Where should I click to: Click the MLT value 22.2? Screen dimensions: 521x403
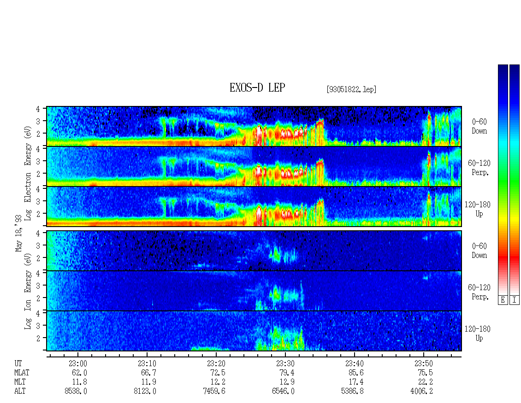(425, 382)
